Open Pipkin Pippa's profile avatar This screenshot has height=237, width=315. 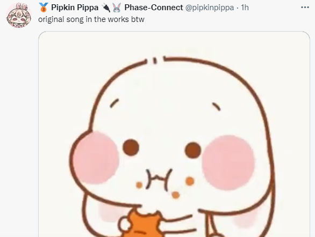[x=19, y=15]
